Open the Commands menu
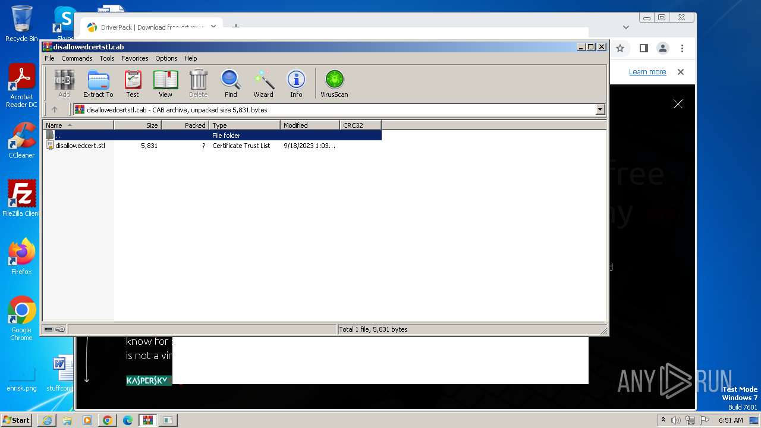761x428 pixels. (77, 58)
